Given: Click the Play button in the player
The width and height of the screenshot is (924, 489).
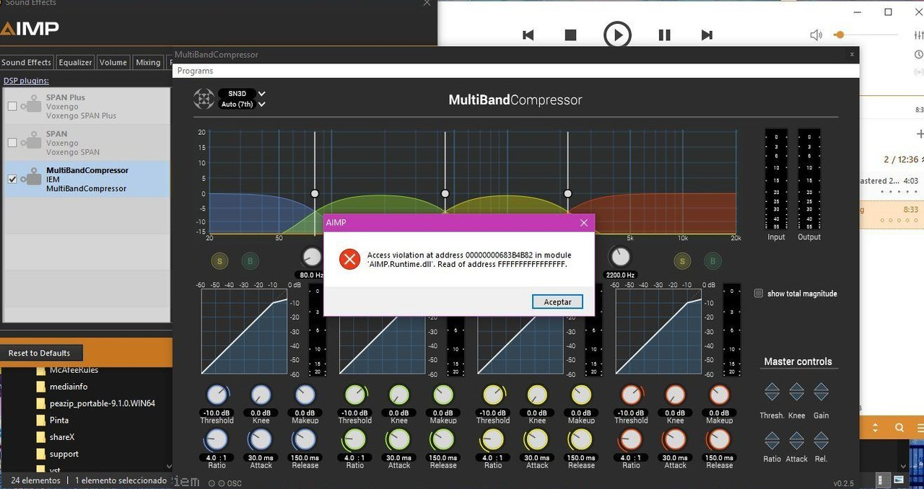Looking at the screenshot, I should coord(617,35).
